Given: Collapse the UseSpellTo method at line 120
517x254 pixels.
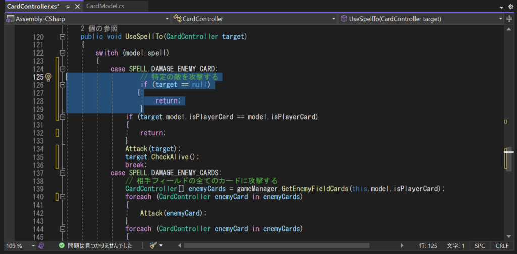Looking at the screenshot, I should (x=62, y=37).
